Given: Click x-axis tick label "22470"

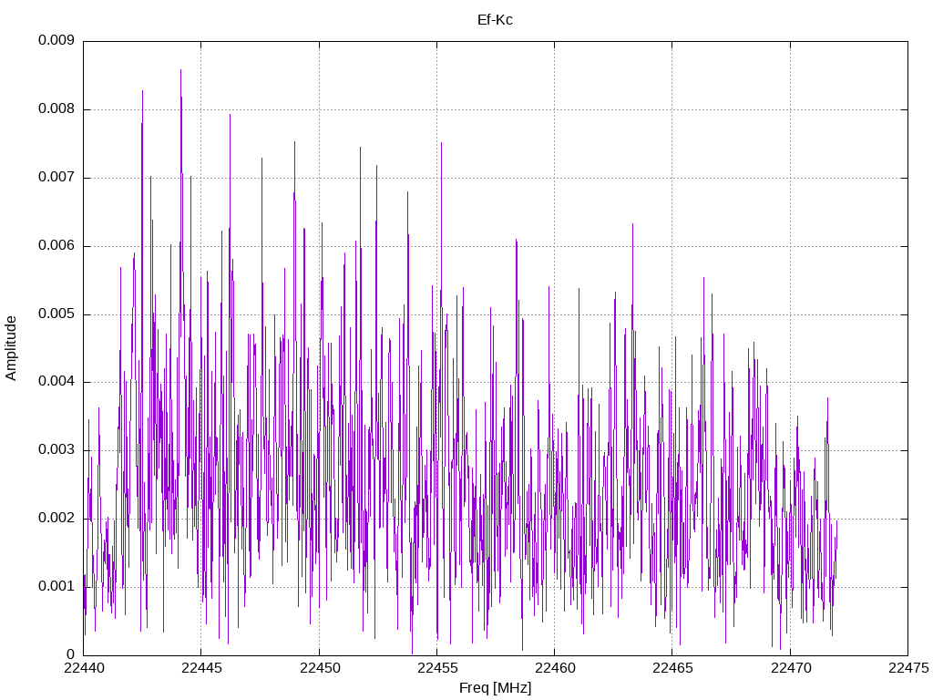Looking at the screenshot, I should click(x=791, y=668).
